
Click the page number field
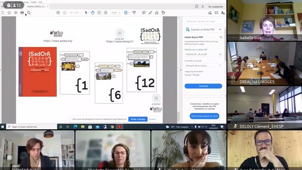(72, 13)
